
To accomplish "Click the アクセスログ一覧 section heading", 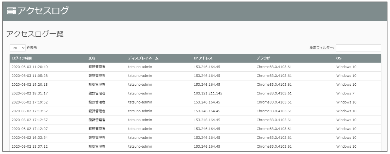I will tap(35, 34).
